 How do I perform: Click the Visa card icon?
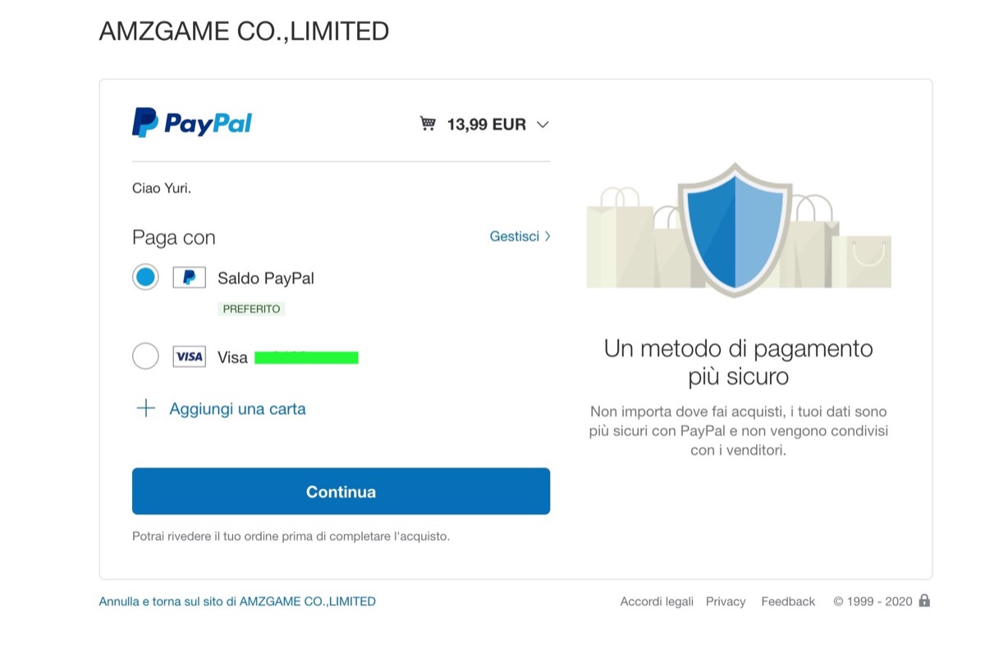pyautogui.click(x=189, y=356)
